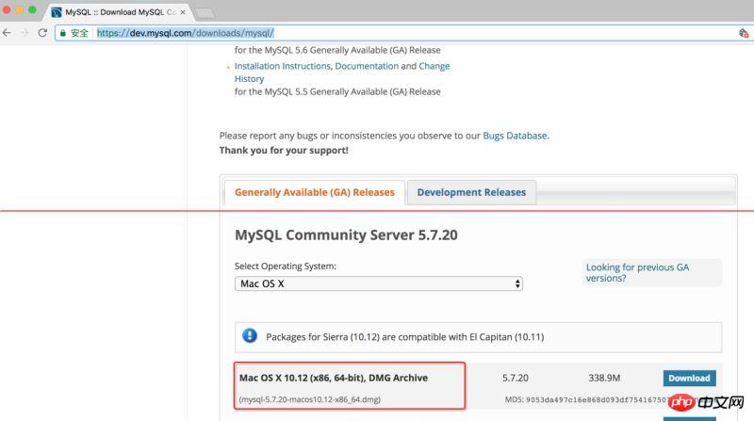The width and height of the screenshot is (754, 421).
Task: Click filename mysql-5.7.20-macos10.12-x86_64.dmg text
Action: (x=310, y=399)
